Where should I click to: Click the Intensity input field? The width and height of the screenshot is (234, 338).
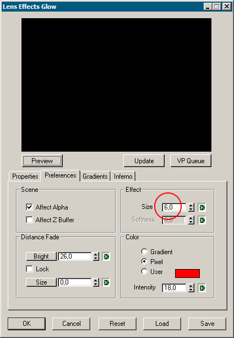click(x=175, y=288)
